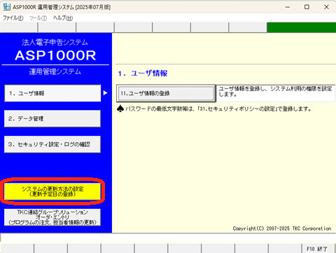336x253 pixels.
Task: Click the ASP1000R app icon in the title bar
Action: (6, 7)
